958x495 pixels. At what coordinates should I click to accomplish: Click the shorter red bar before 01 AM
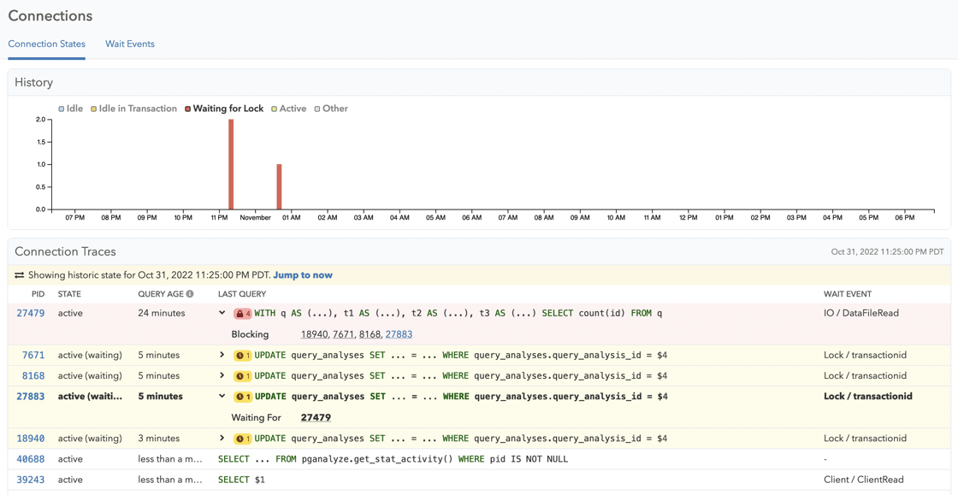click(x=279, y=186)
